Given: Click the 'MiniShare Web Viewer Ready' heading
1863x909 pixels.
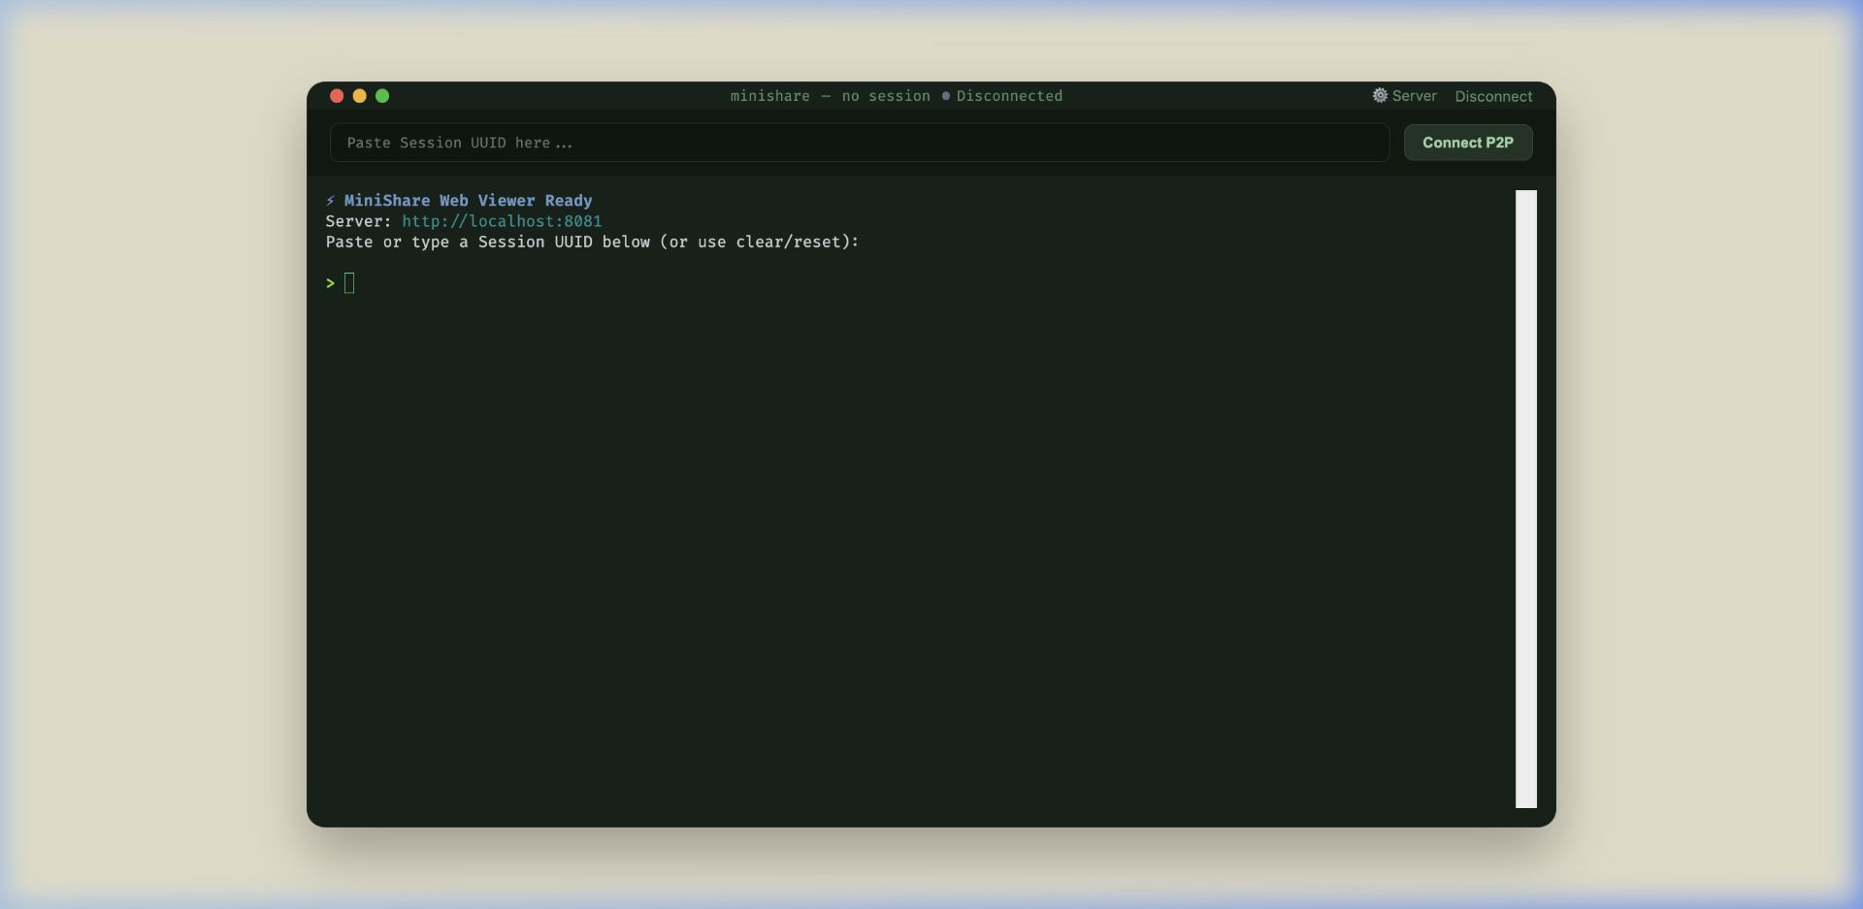Looking at the screenshot, I should point(468,201).
